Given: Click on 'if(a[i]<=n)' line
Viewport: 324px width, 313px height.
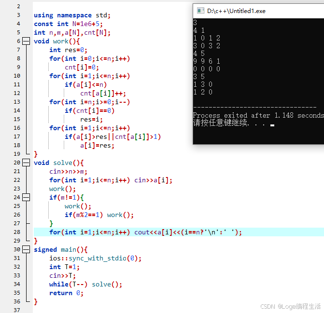Looking at the screenshot, I should pos(86,84).
